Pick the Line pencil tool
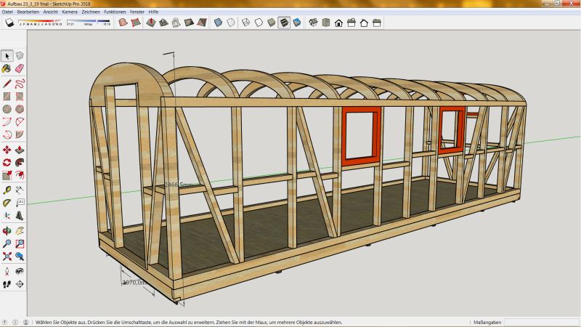Viewport: 581px width, 327px height. (7, 83)
